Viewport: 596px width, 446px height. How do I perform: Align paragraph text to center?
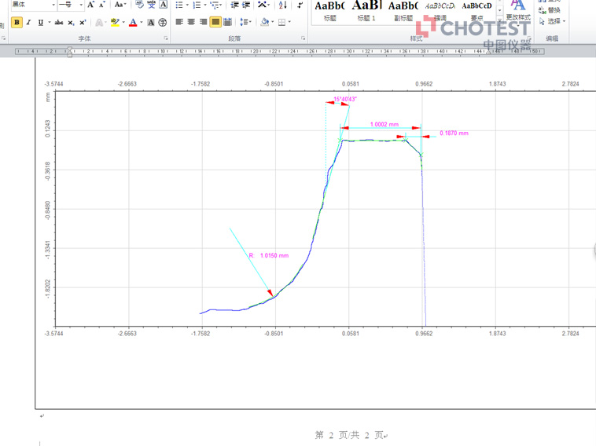[x=191, y=22]
